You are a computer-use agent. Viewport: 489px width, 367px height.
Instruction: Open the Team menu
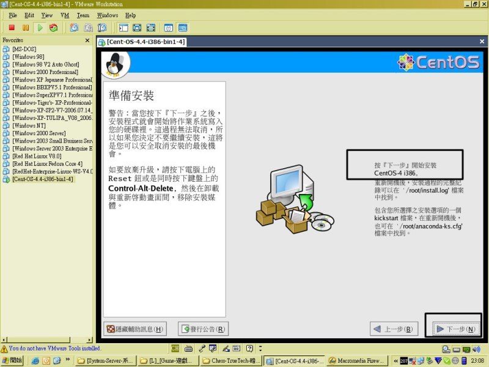click(x=83, y=15)
